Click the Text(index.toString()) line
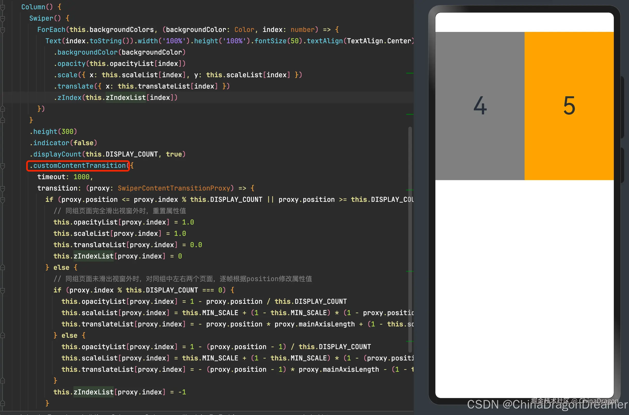Screen dimensions: 629x415 pyautogui.click(x=229, y=41)
